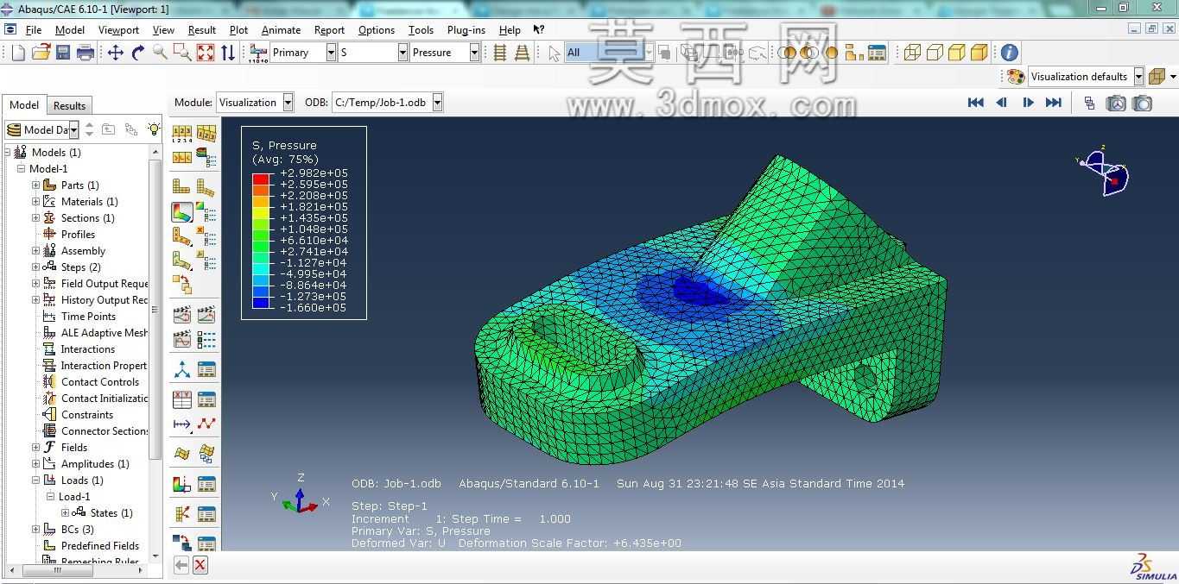Screen dimensions: 1179x584
Task: Open the File menu
Action: tap(34, 30)
